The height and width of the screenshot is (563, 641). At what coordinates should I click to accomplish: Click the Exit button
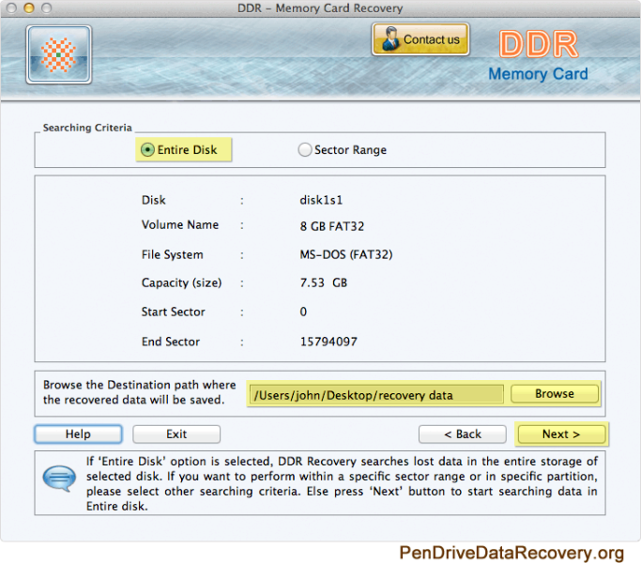176,434
